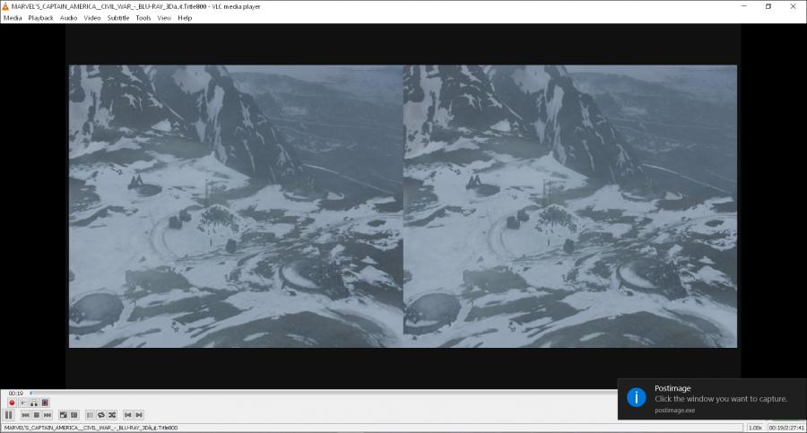807x433 pixels.
Task: Open the Subtitle menu
Action: pyautogui.click(x=117, y=18)
